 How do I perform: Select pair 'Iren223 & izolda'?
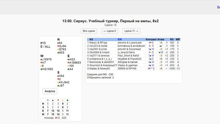[98, 46]
